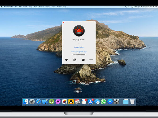Image resolution: width=158 pixels, height=118 pixels.
Task: Open Xcode hammer icon in Dock
Action: [x=45, y=102]
